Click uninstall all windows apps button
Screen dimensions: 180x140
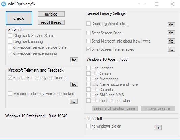[115, 108]
